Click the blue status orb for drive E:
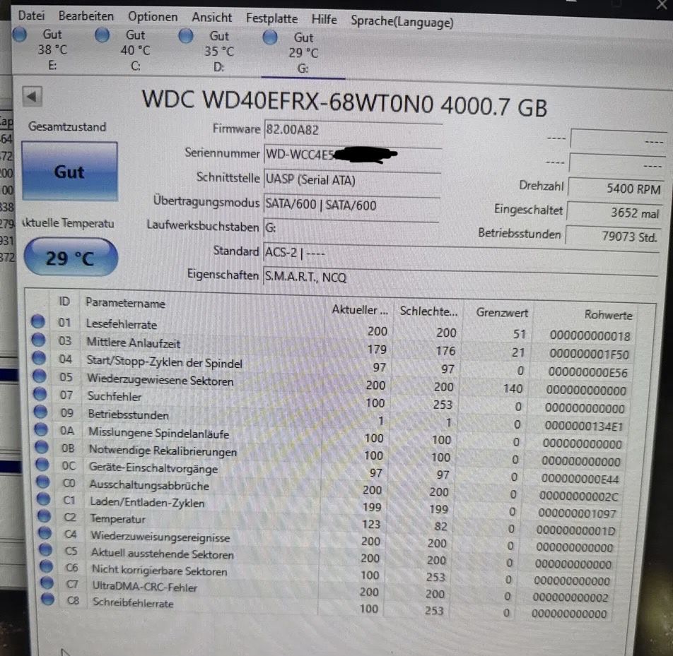 pos(20,35)
